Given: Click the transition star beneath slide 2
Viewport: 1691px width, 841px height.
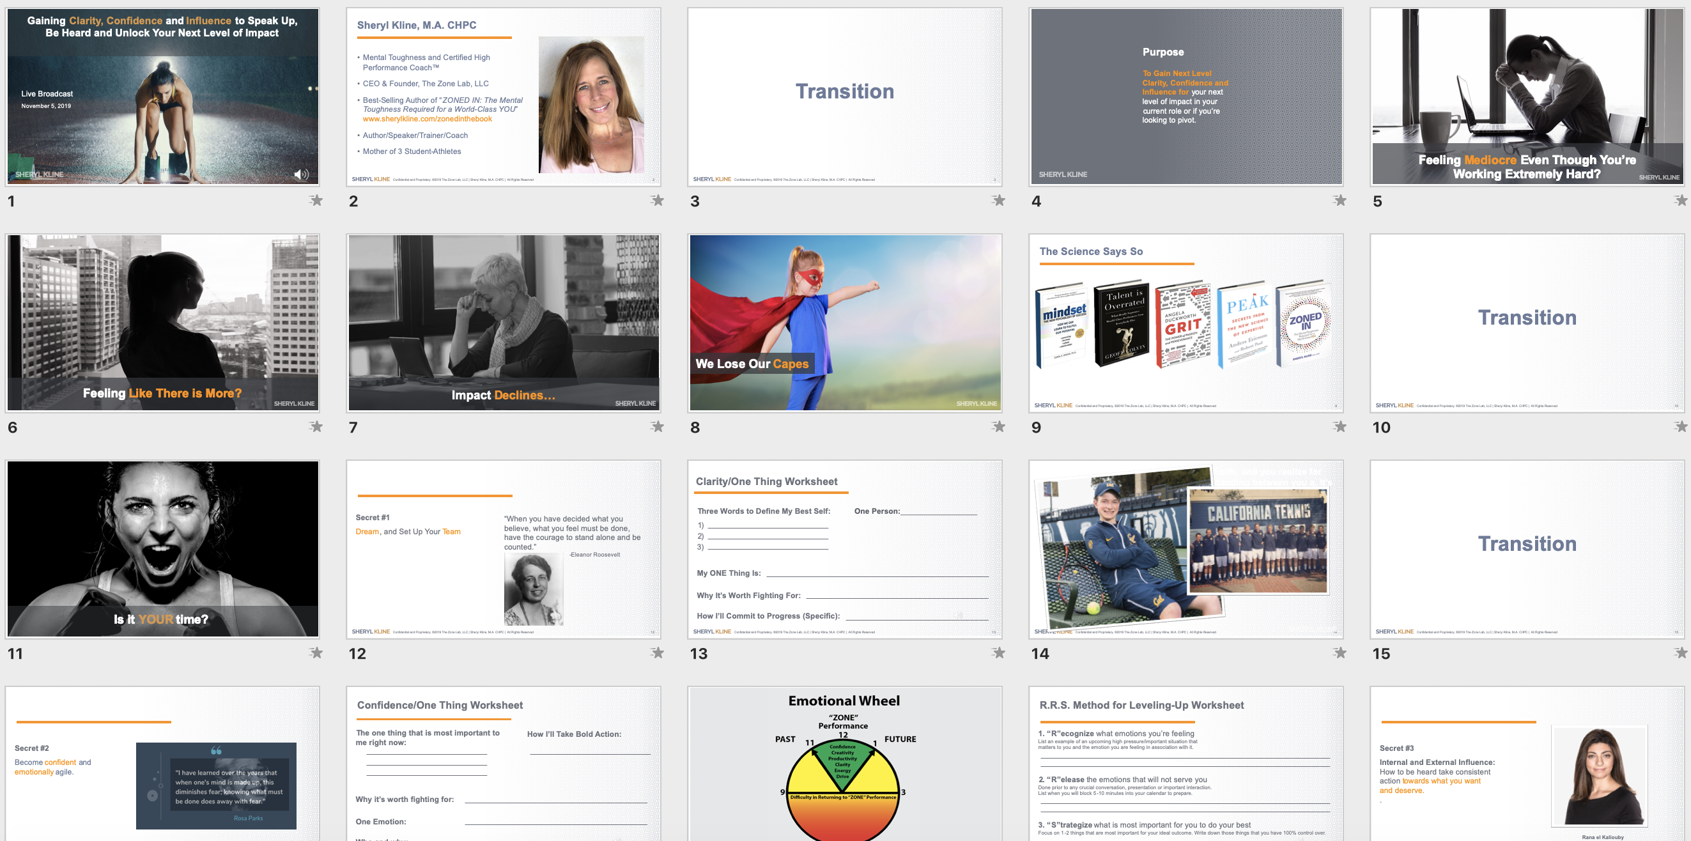Looking at the screenshot, I should pyautogui.click(x=657, y=200).
